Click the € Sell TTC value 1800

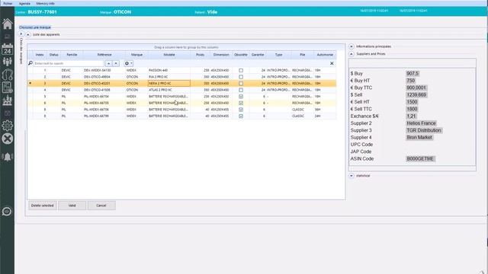[412, 109]
